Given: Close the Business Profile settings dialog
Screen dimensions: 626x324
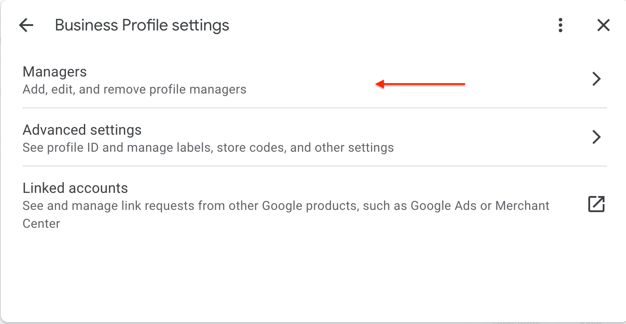Looking at the screenshot, I should coord(603,26).
